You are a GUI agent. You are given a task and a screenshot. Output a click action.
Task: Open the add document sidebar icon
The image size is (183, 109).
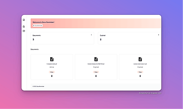click(x=24, y=27)
